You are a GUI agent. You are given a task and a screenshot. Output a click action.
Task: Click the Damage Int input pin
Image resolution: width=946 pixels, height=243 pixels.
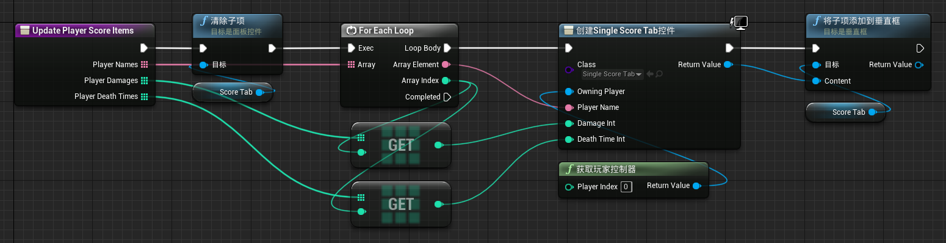(569, 123)
